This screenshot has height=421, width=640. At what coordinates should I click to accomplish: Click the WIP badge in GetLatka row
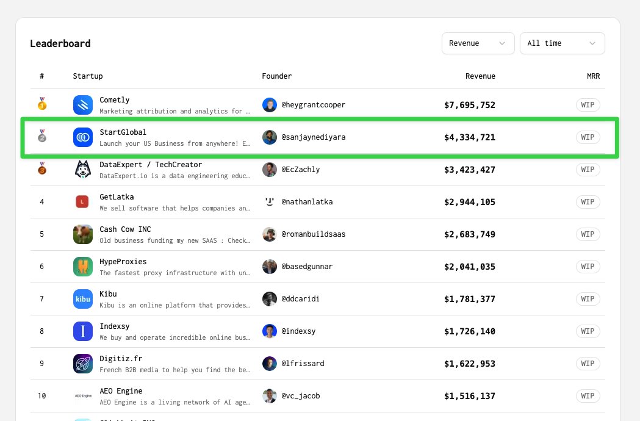click(x=588, y=202)
